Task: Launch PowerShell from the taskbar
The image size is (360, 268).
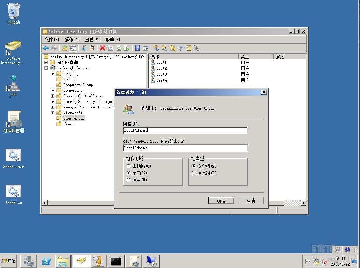Action: point(46,261)
